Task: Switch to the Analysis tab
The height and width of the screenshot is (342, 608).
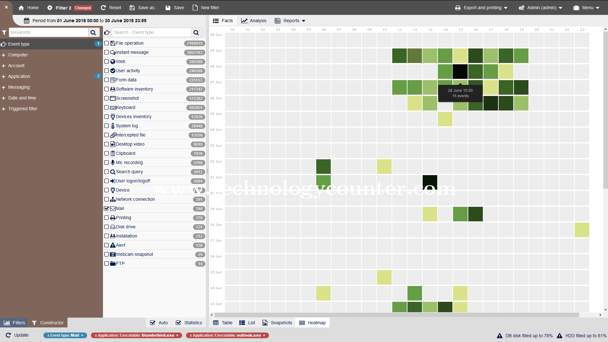Action: (x=254, y=21)
